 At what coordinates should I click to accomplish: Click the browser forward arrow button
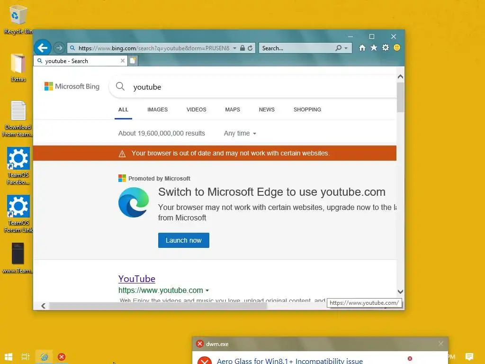[x=59, y=48]
